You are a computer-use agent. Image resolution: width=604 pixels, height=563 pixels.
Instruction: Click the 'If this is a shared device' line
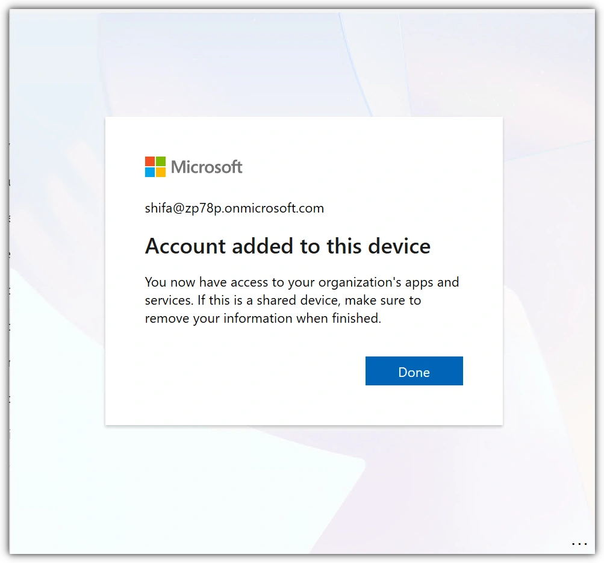[x=283, y=300]
